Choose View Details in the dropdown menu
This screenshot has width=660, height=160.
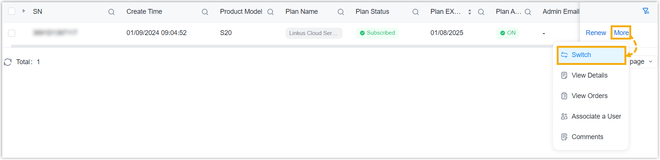pyautogui.click(x=589, y=75)
